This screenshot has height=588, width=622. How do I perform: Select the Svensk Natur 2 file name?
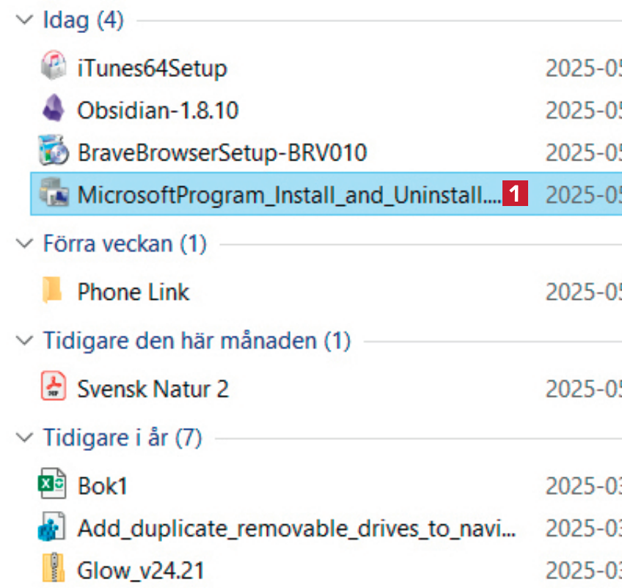click(x=153, y=389)
